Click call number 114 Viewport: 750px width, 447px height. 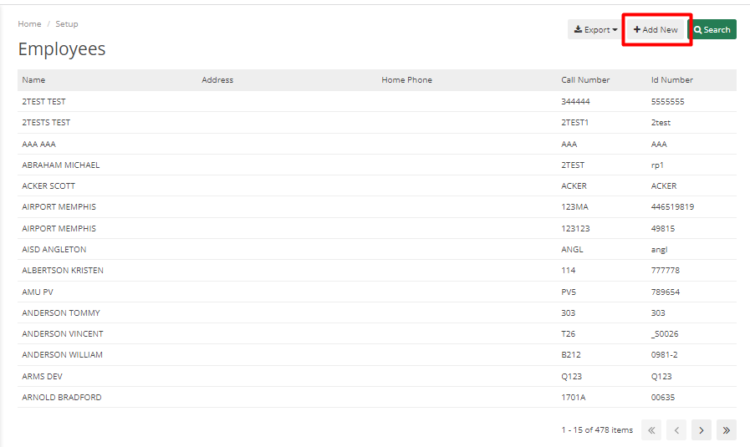click(569, 271)
